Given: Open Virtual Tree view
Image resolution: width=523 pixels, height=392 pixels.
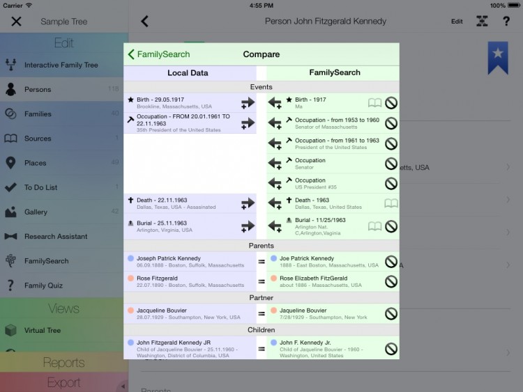Looking at the screenshot, I should [x=64, y=331].
